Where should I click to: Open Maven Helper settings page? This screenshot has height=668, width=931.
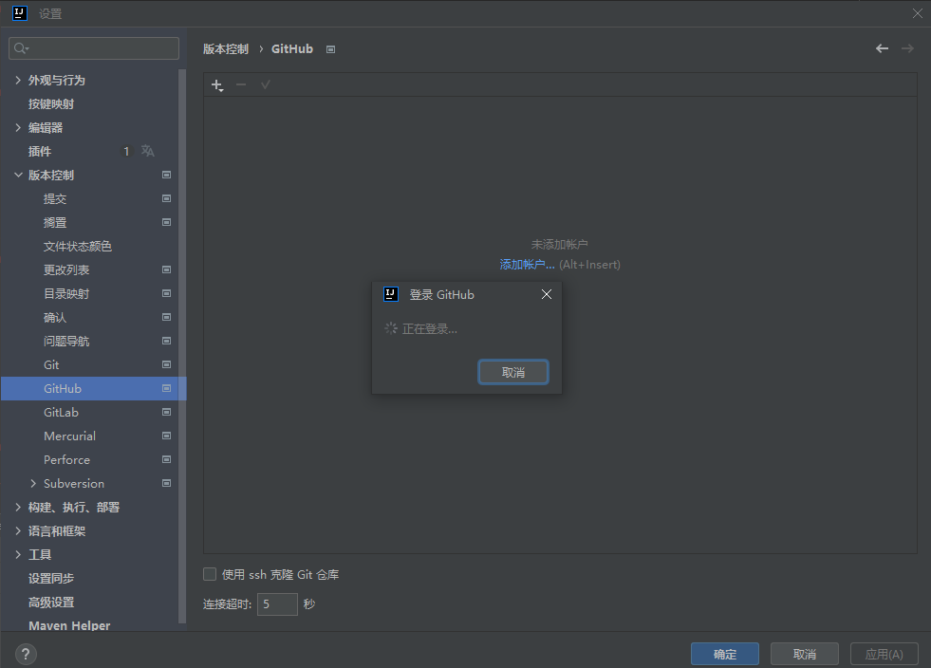[x=69, y=626]
